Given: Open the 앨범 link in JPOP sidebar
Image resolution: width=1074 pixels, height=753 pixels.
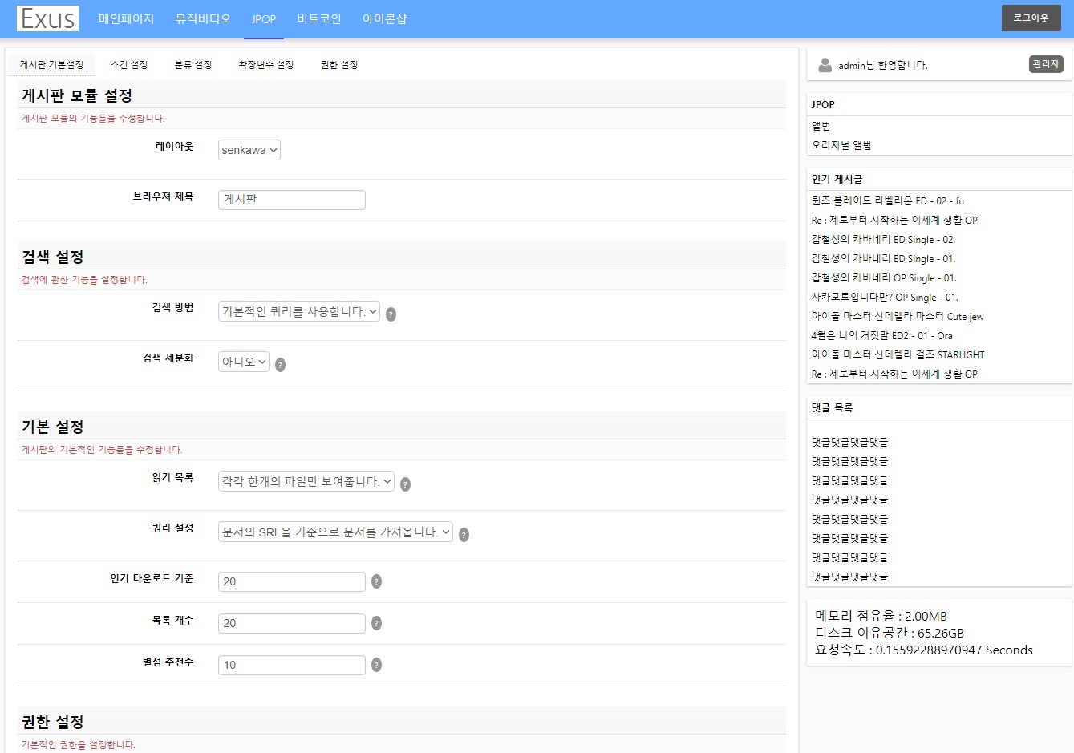Looking at the screenshot, I should pyautogui.click(x=821, y=127).
